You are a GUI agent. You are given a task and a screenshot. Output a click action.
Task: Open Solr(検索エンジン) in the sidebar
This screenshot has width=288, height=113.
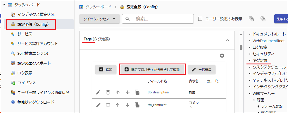click(x=33, y=54)
